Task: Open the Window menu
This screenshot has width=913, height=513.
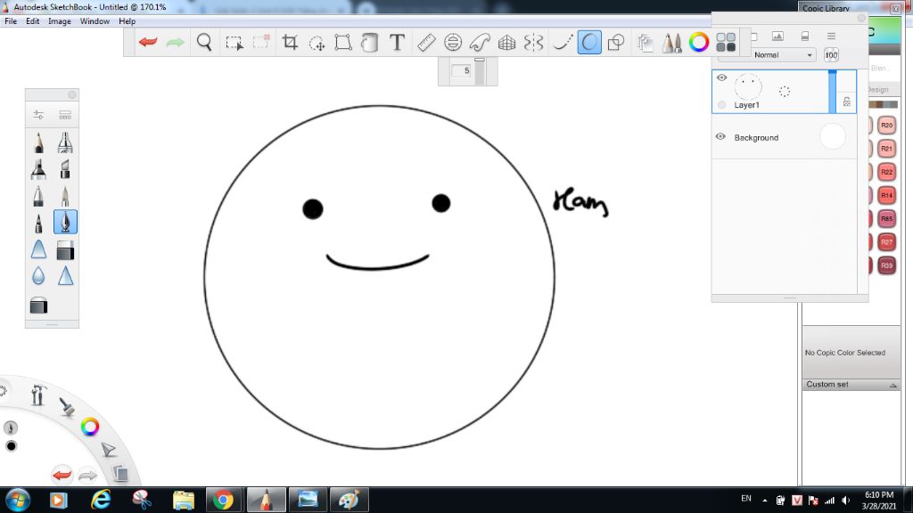Action: point(95,21)
